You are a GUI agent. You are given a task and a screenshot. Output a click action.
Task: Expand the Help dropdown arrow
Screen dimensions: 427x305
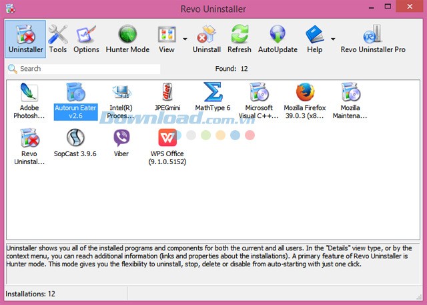coord(333,38)
